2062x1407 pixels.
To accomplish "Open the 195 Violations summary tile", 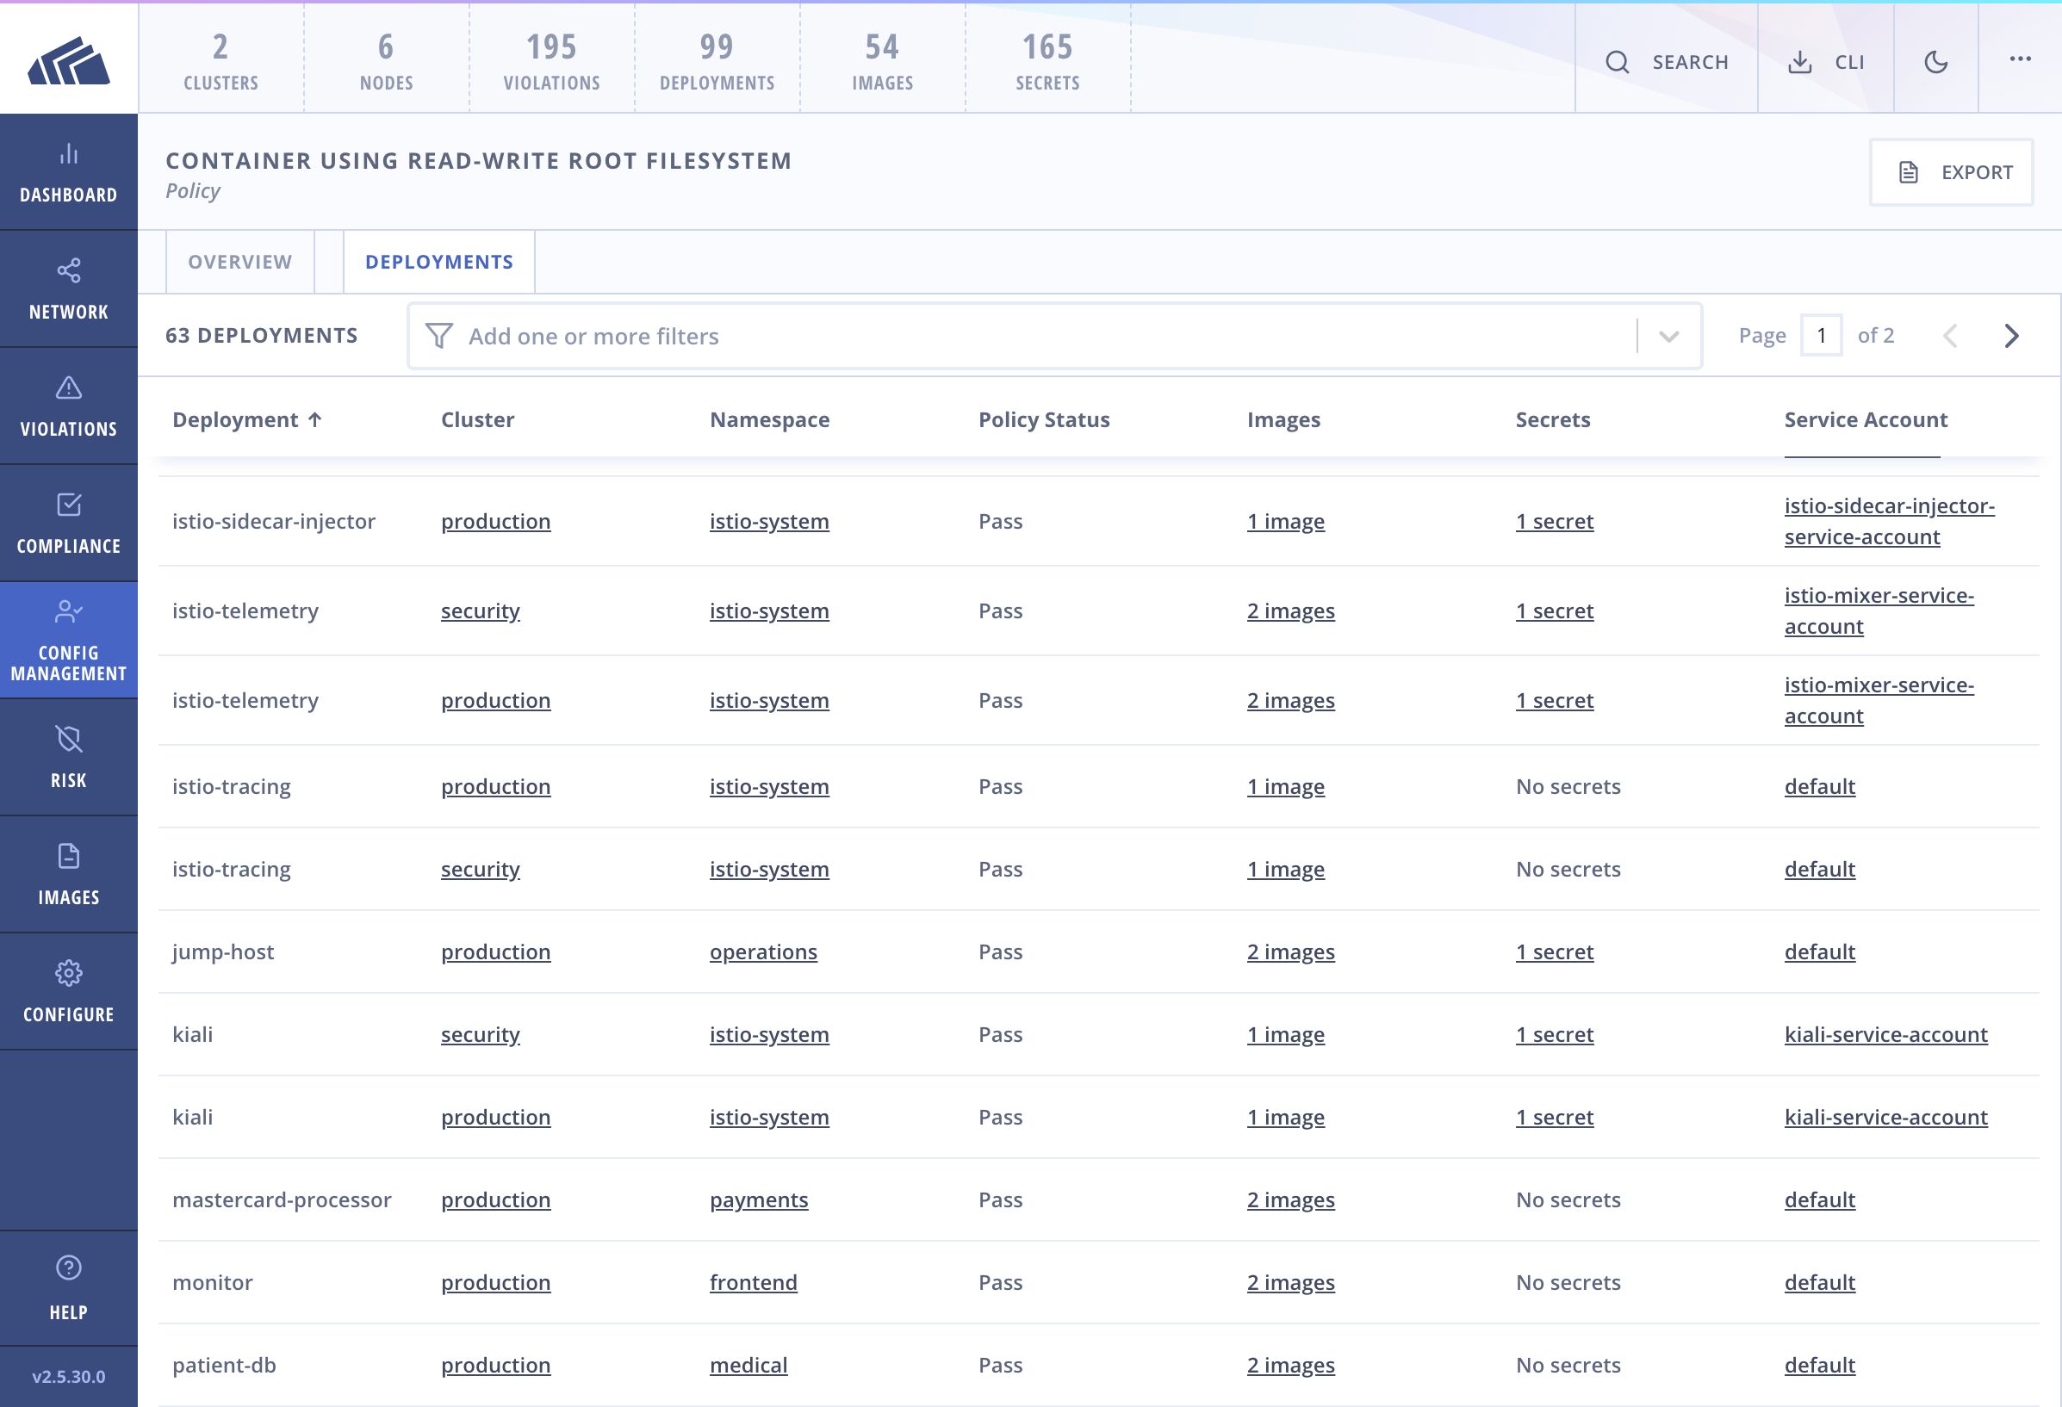I will pos(552,60).
